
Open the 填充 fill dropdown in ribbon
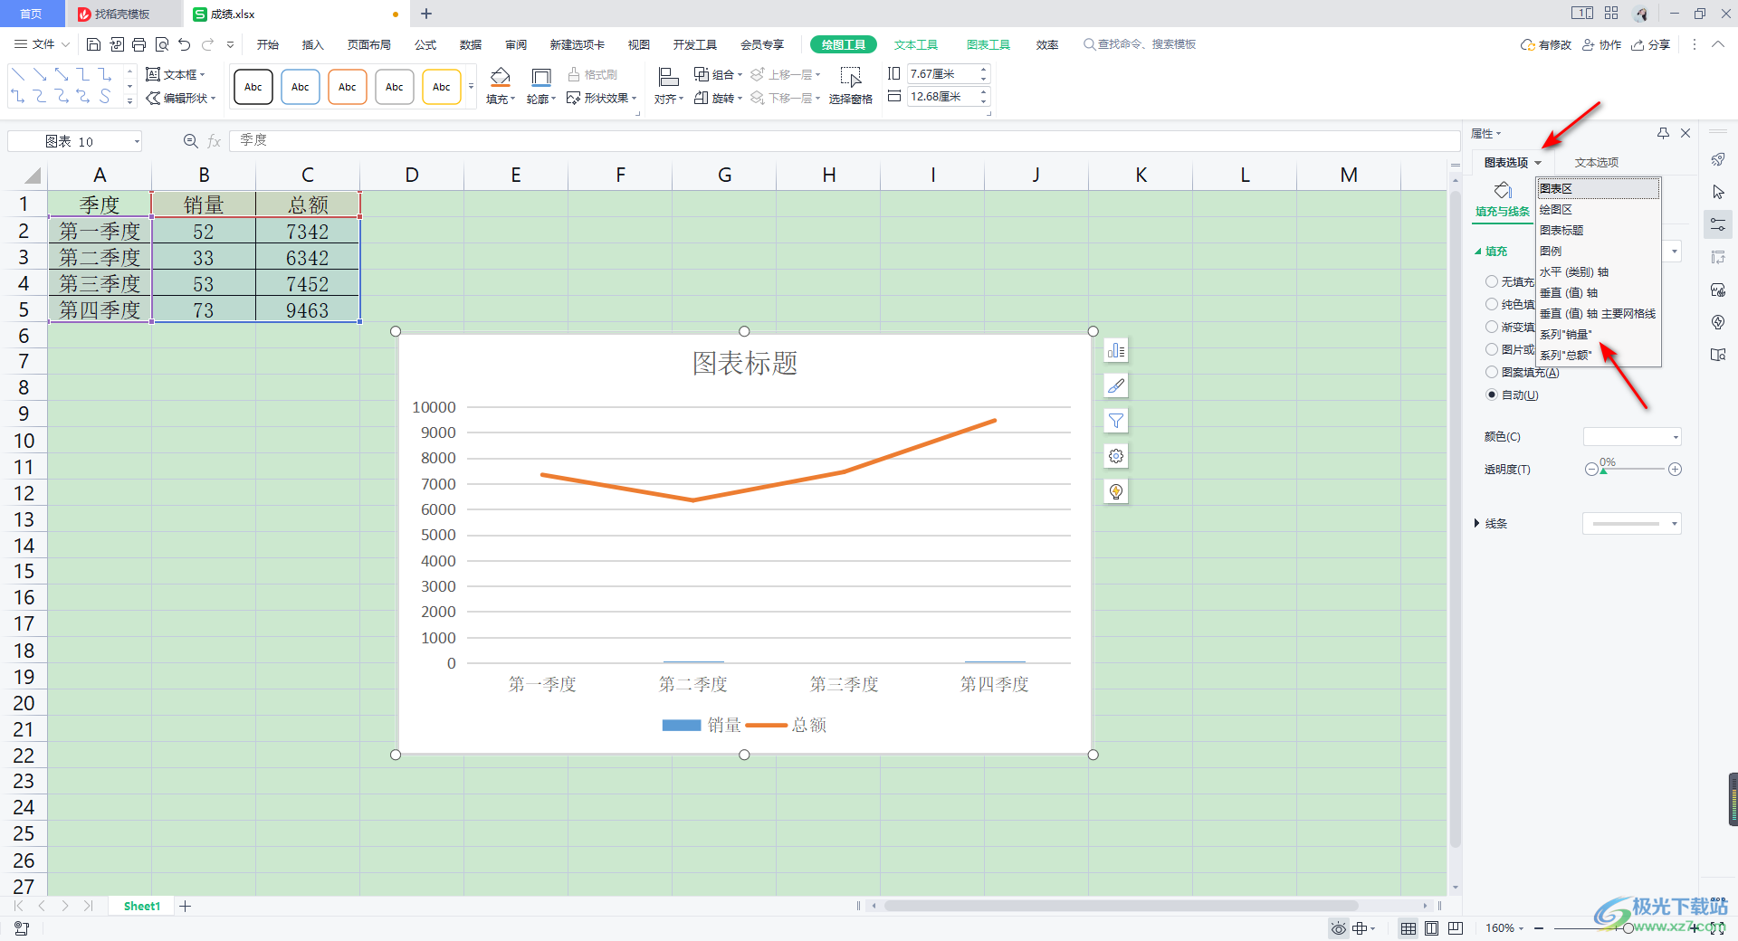[501, 100]
